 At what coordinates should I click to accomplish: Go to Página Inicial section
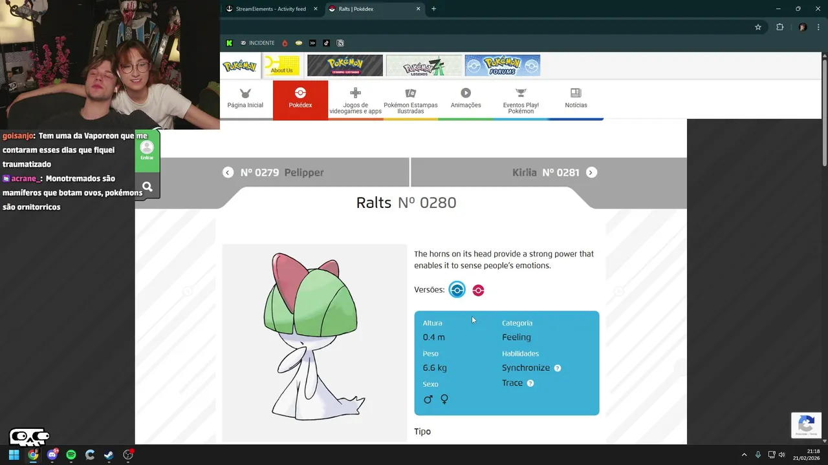(x=245, y=99)
